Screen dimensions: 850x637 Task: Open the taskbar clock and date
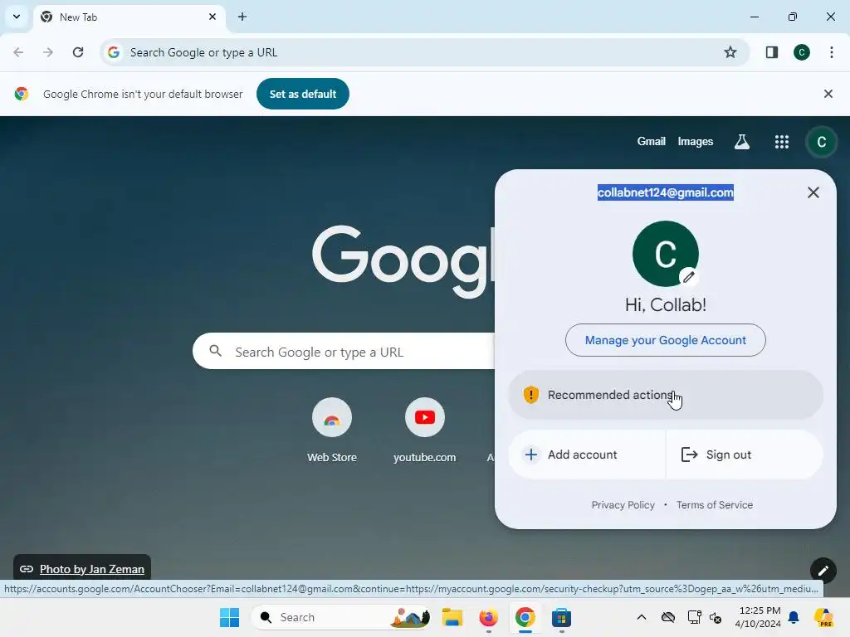click(x=759, y=617)
